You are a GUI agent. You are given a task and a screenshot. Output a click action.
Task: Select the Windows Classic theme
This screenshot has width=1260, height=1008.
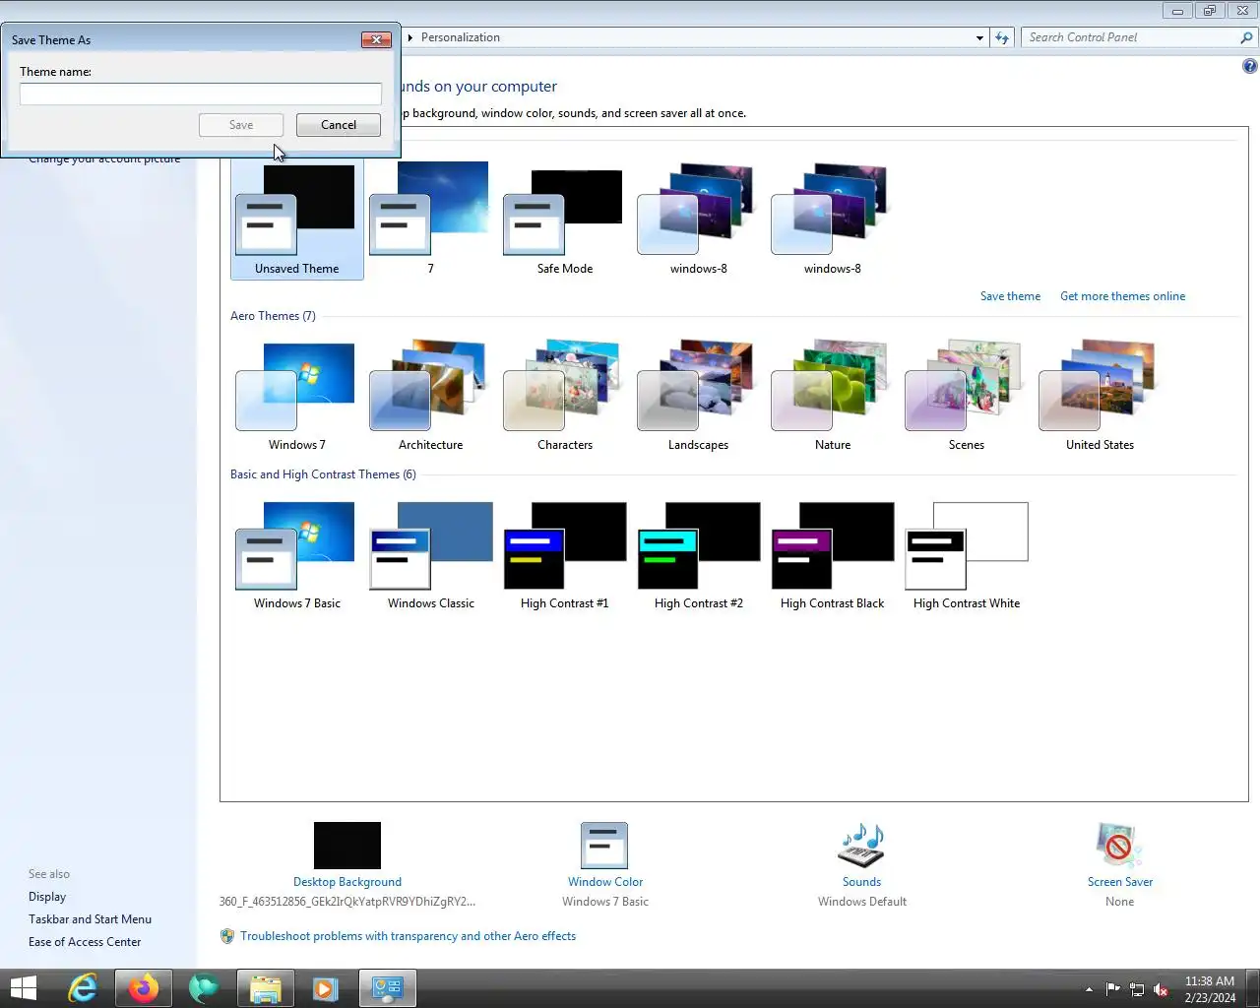430,554
